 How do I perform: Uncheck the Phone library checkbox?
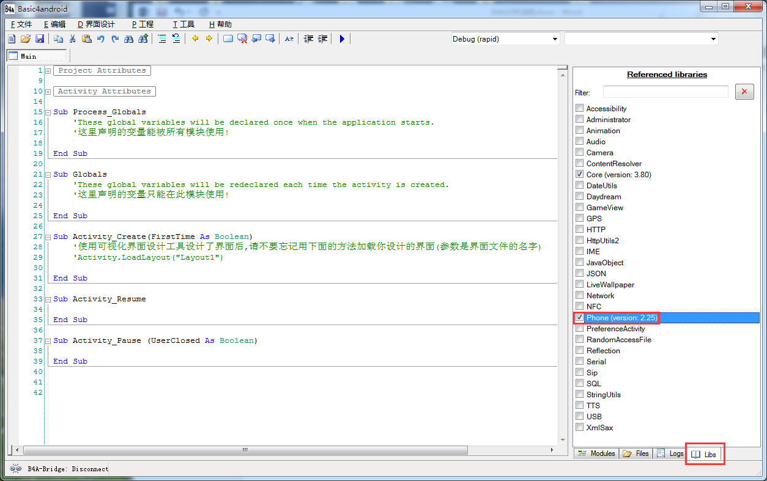(579, 318)
